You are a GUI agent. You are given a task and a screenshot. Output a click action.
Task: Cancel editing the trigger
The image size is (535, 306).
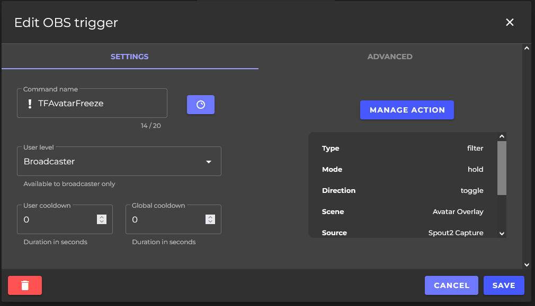click(451, 285)
